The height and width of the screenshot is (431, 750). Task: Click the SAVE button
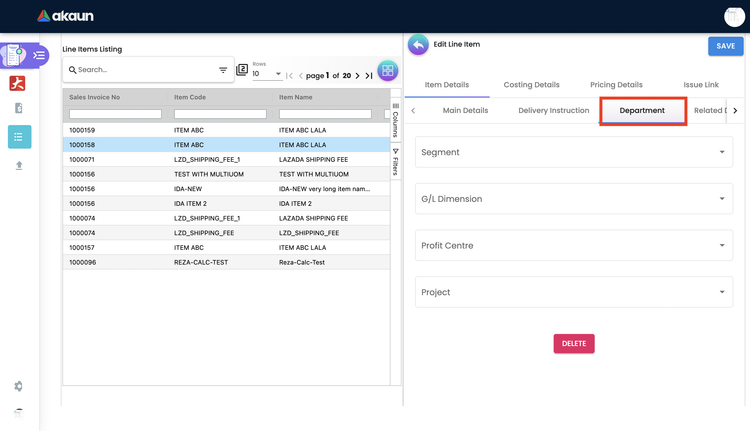click(725, 46)
